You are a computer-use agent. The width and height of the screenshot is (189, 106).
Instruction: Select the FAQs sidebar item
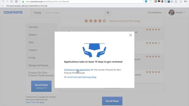tap(41, 42)
